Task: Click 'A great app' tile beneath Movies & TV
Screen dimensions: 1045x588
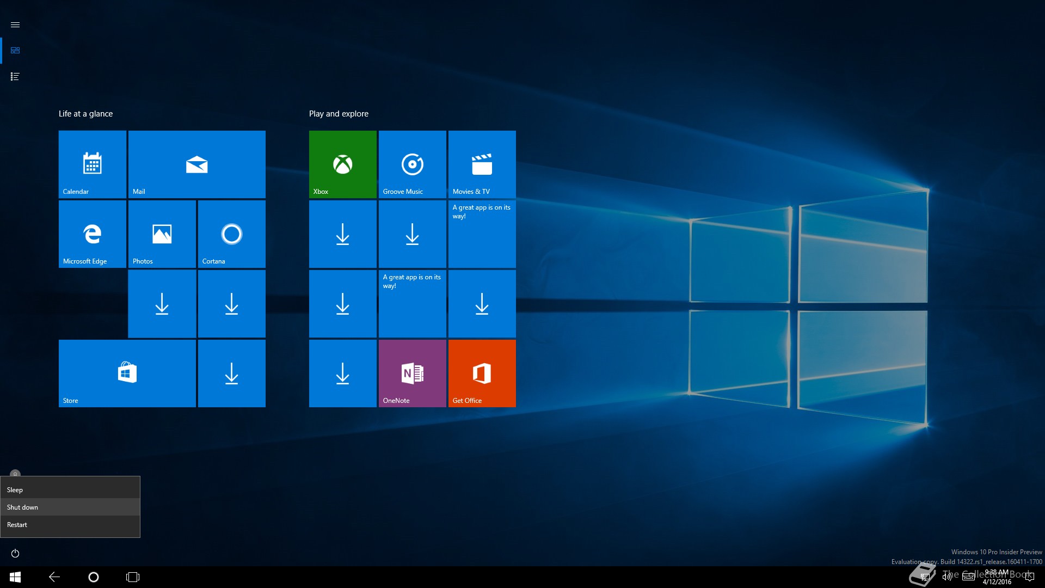Action: click(x=482, y=234)
